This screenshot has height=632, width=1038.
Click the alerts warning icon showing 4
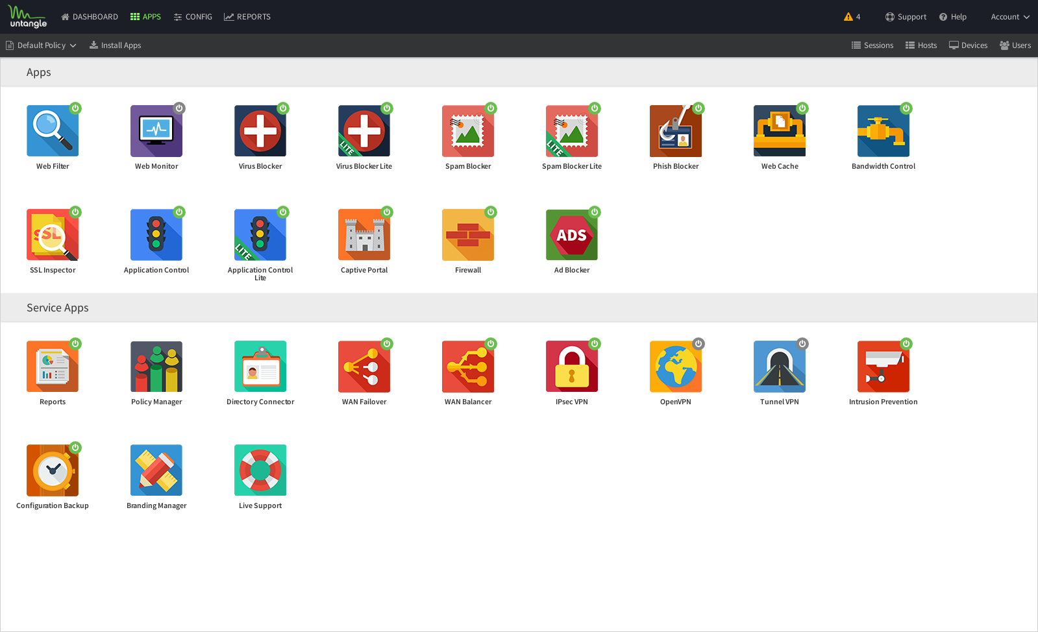click(x=852, y=17)
